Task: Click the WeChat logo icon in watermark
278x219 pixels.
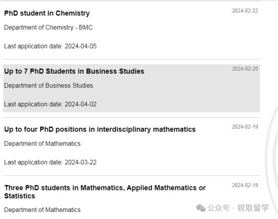Action: 201,208
